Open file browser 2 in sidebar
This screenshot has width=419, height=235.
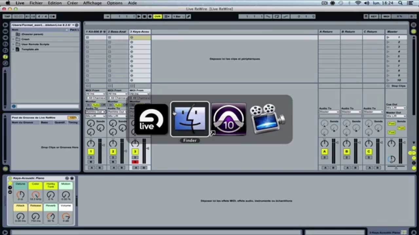pos(5,50)
